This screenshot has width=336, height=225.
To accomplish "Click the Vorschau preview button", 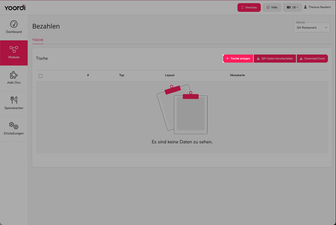I will [x=249, y=7].
